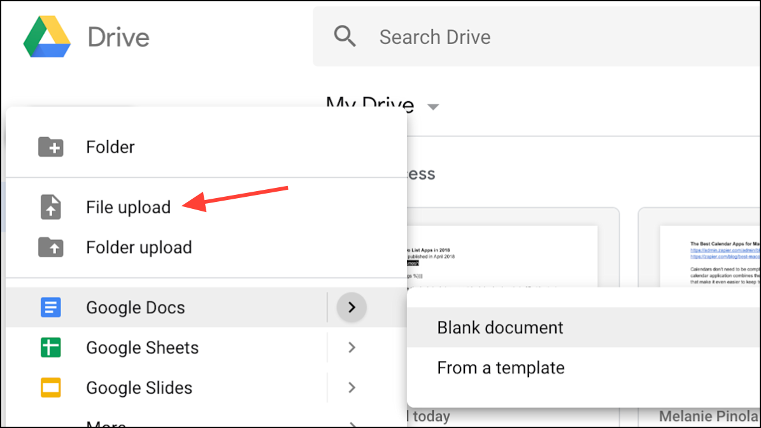
Task: Pick From a template option
Action: pos(584,368)
